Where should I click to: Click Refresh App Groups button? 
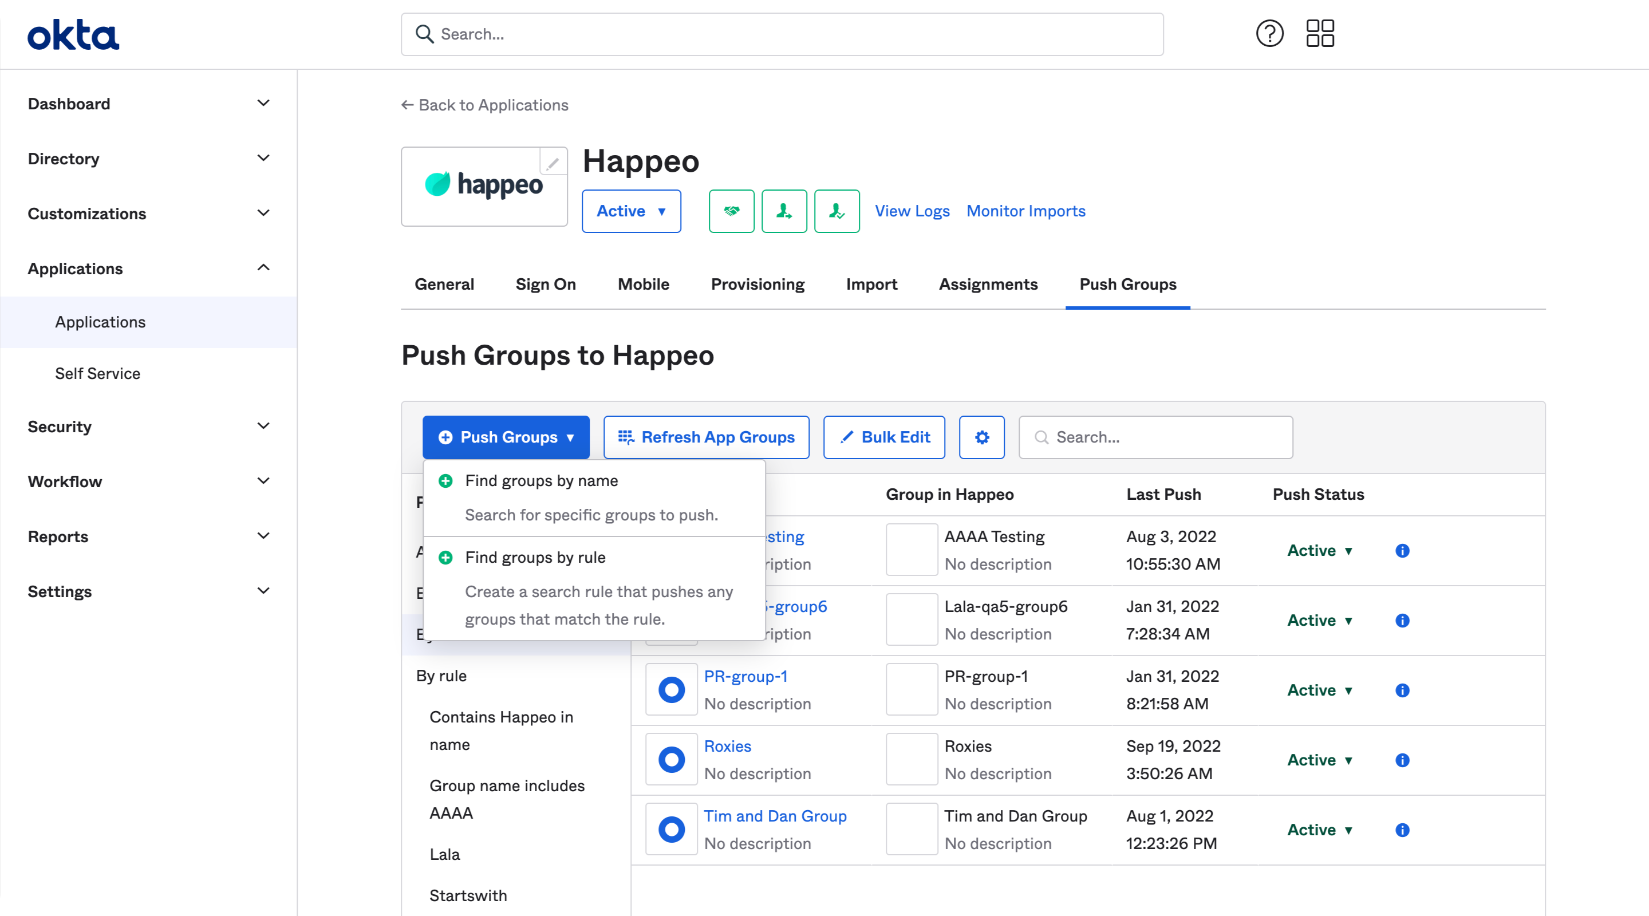tap(706, 437)
